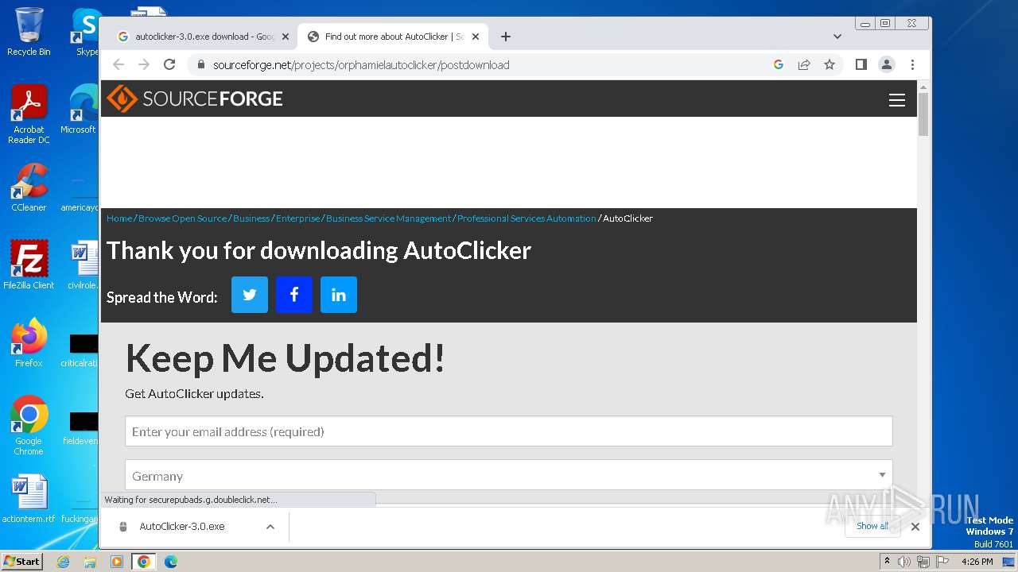Click the page vertical scrollbar thumb
The height and width of the screenshot is (572, 1018).
coord(923,114)
